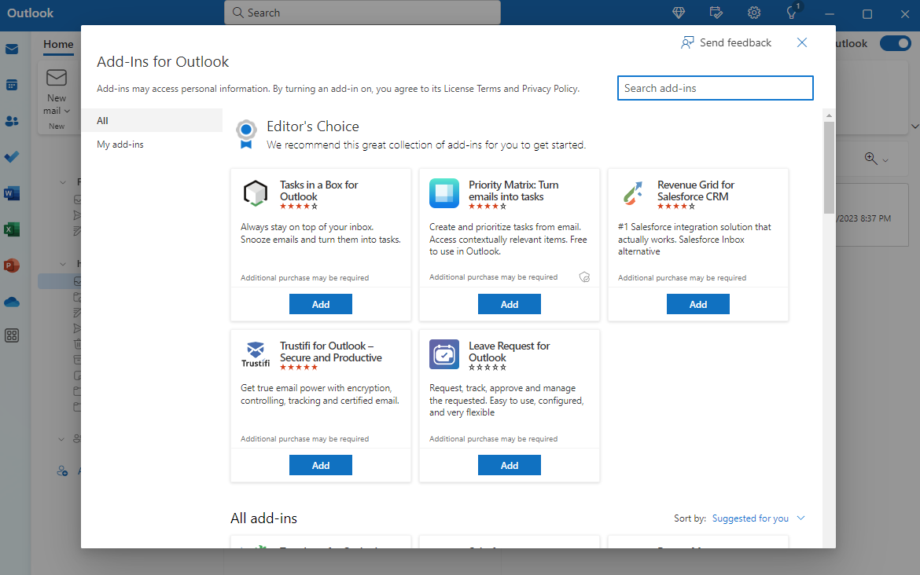Open PowerPoint from the sidebar
920x575 pixels.
[11, 266]
